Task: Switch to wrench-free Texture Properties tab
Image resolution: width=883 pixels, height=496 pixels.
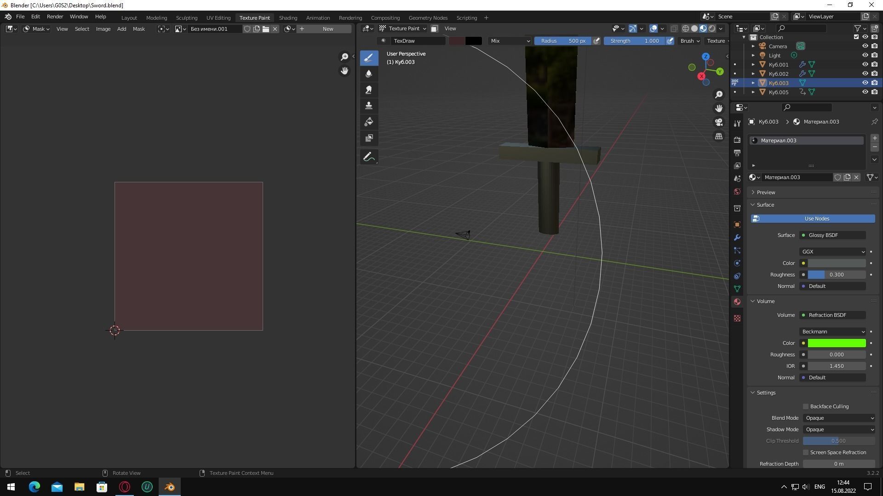Action: pyautogui.click(x=737, y=318)
